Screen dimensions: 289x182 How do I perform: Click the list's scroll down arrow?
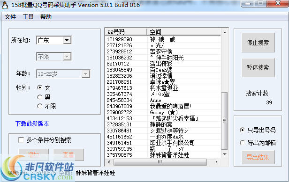pos(224,154)
